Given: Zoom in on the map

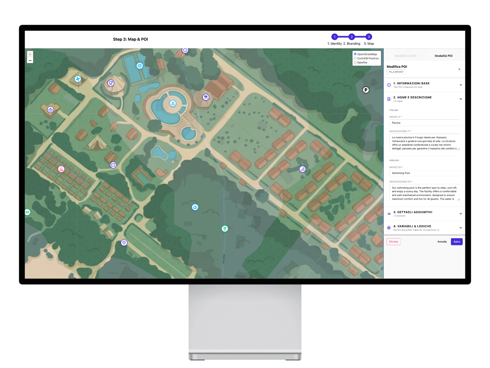Looking at the screenshot, I should (x=30, y=54).
